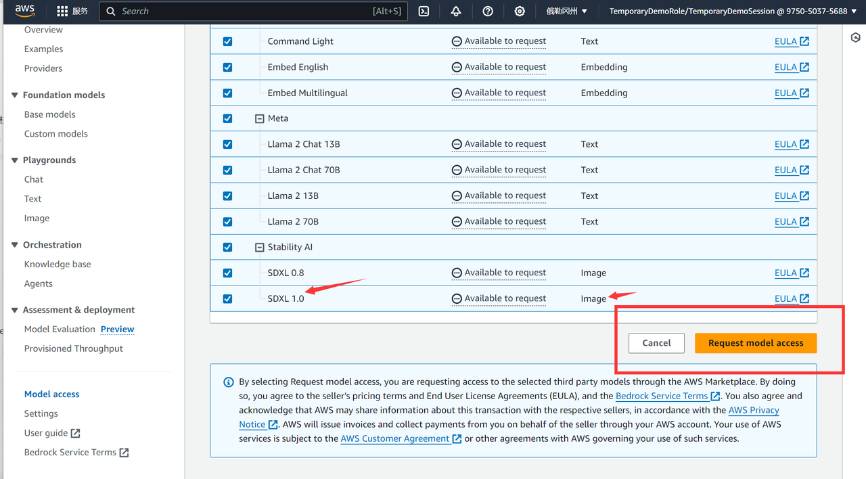Open Providers in the sidebar
The width and height of the screenshot is (866, 479).
click(43, 68)
